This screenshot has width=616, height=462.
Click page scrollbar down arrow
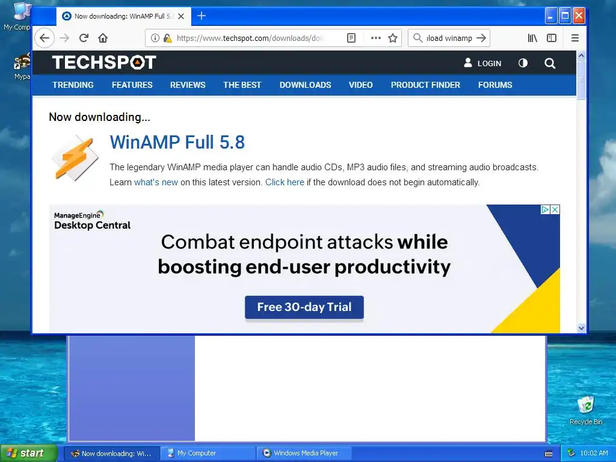pyautogui.click(x=581, y=328)
